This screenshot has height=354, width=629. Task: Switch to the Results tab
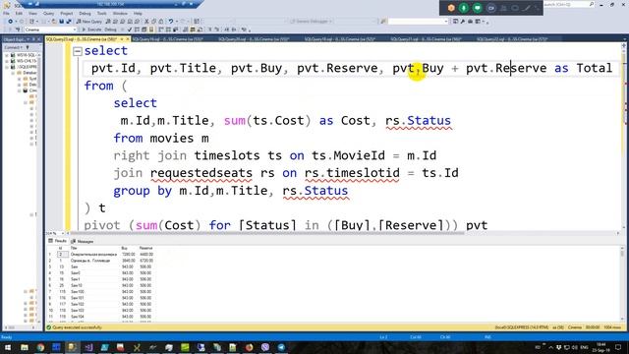point(58,241)
